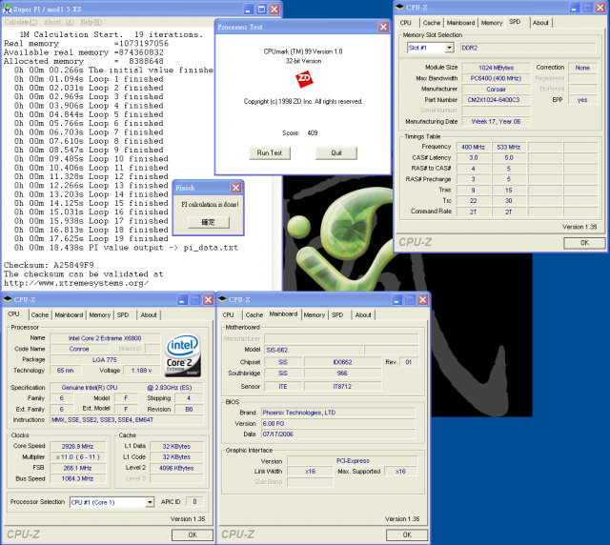610x545 pixels.
Task: Switch to CPU tab in SPD window
Action: pos(405,23)
